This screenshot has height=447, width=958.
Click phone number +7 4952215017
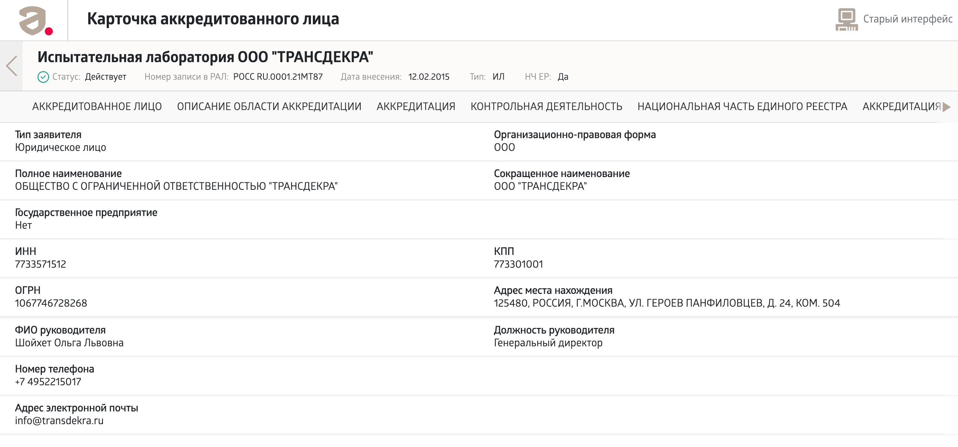(48, 382)
